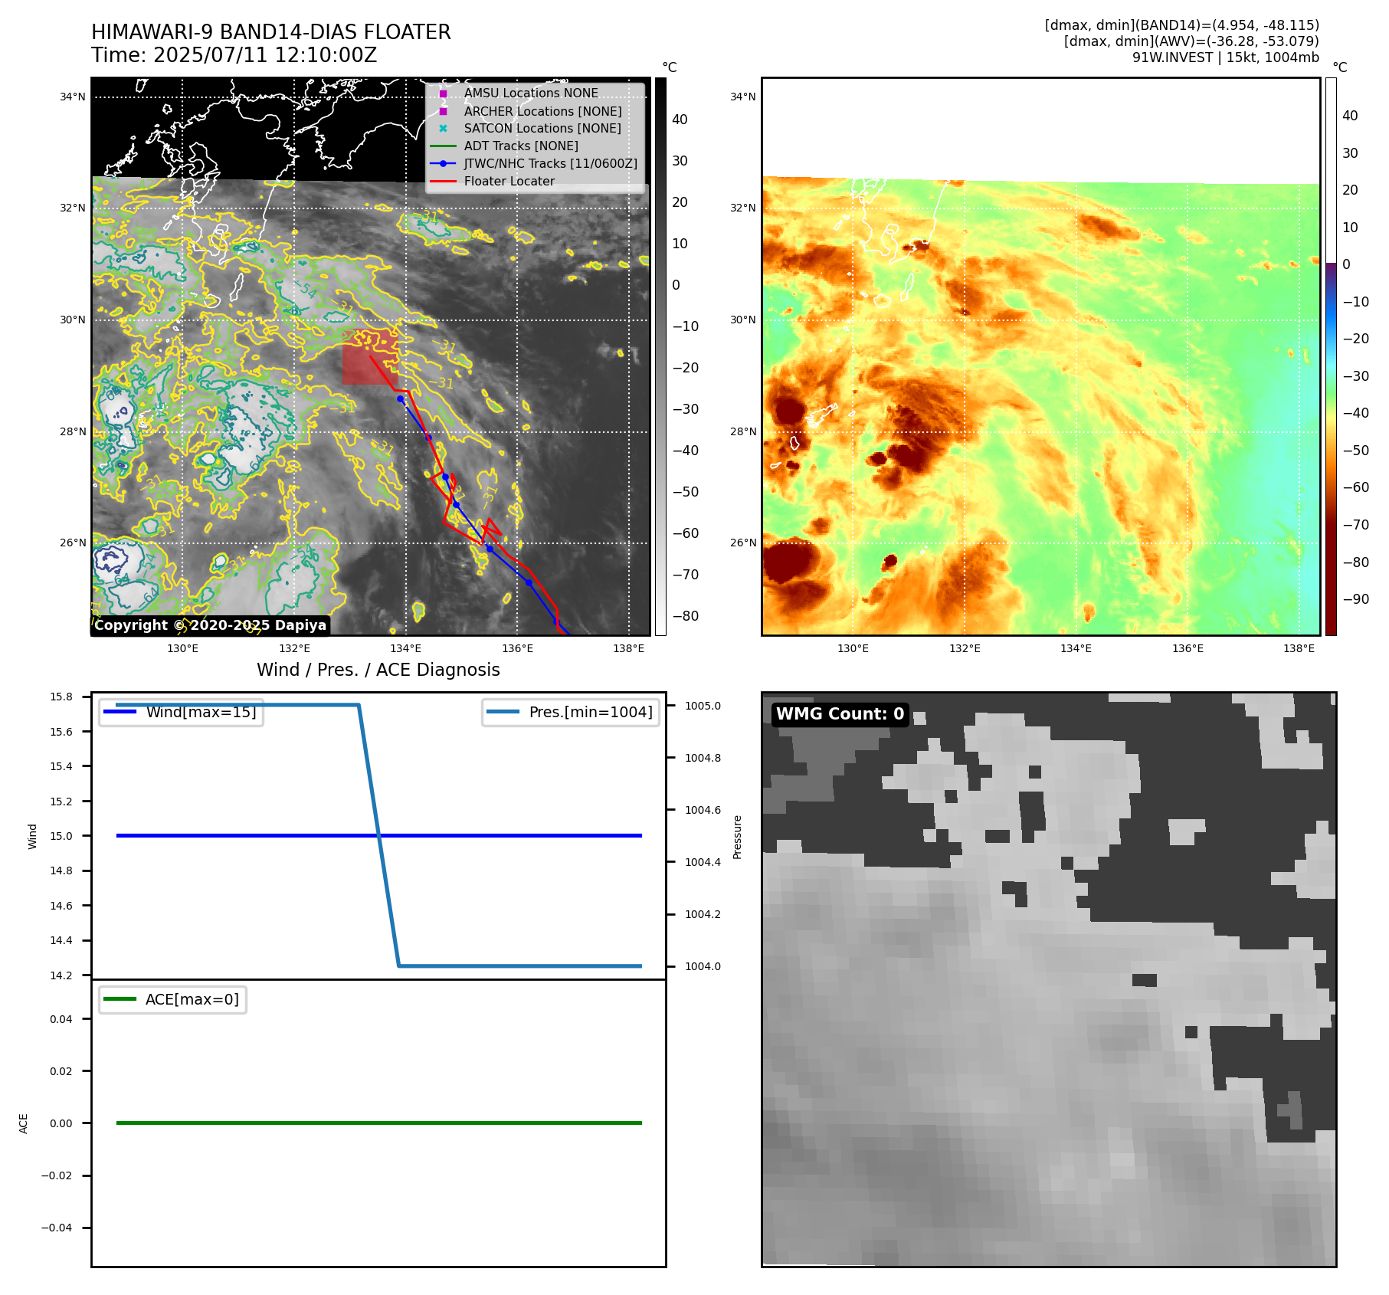Click the '−90' tick on rainbow colorbar
1389x1295 pixels.
click(x=1355, y=599)
